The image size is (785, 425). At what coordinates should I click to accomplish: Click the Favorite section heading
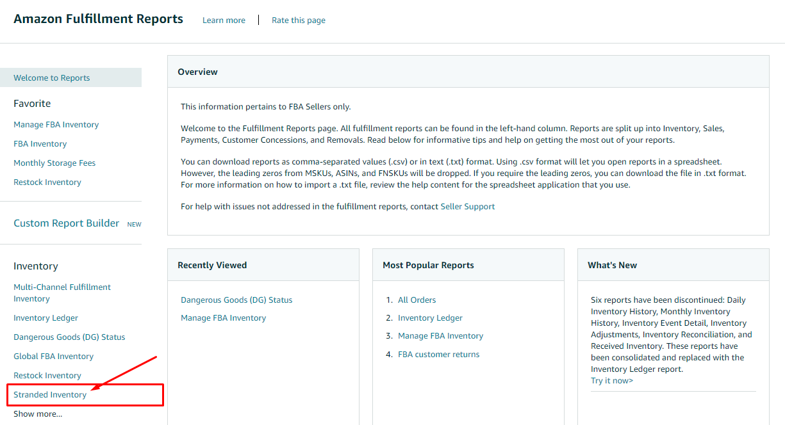[32, 104]
